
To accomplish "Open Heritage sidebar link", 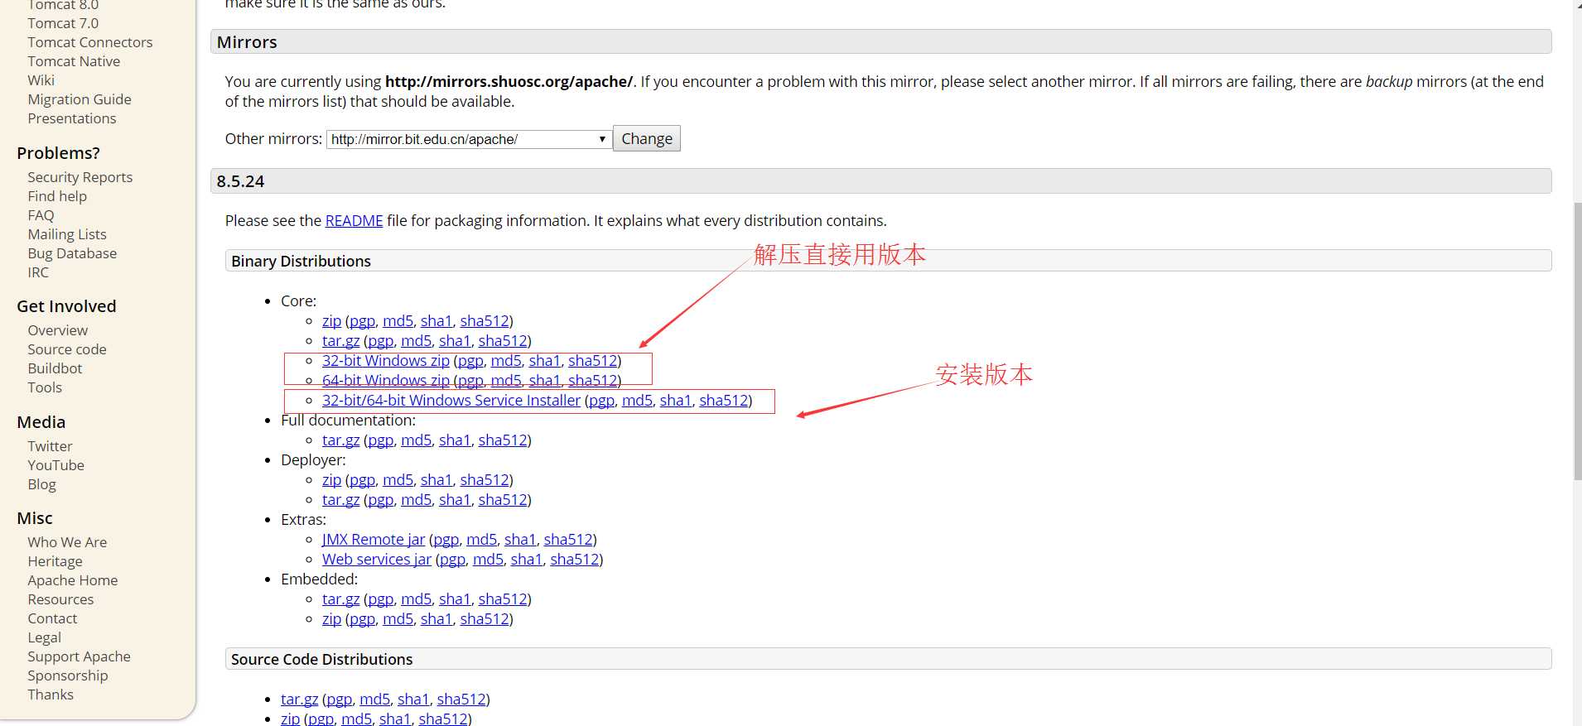I will pos(55,561).
